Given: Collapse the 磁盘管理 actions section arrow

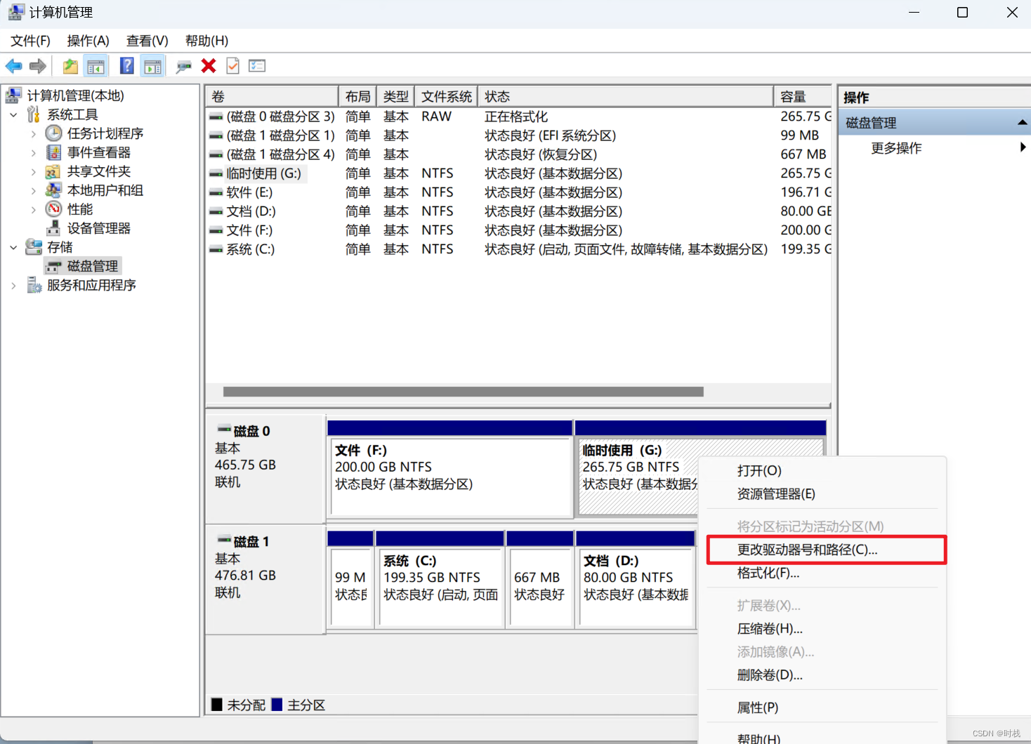Looking at the screenshot, I should pyautogui.click(x=1022, y=123).
